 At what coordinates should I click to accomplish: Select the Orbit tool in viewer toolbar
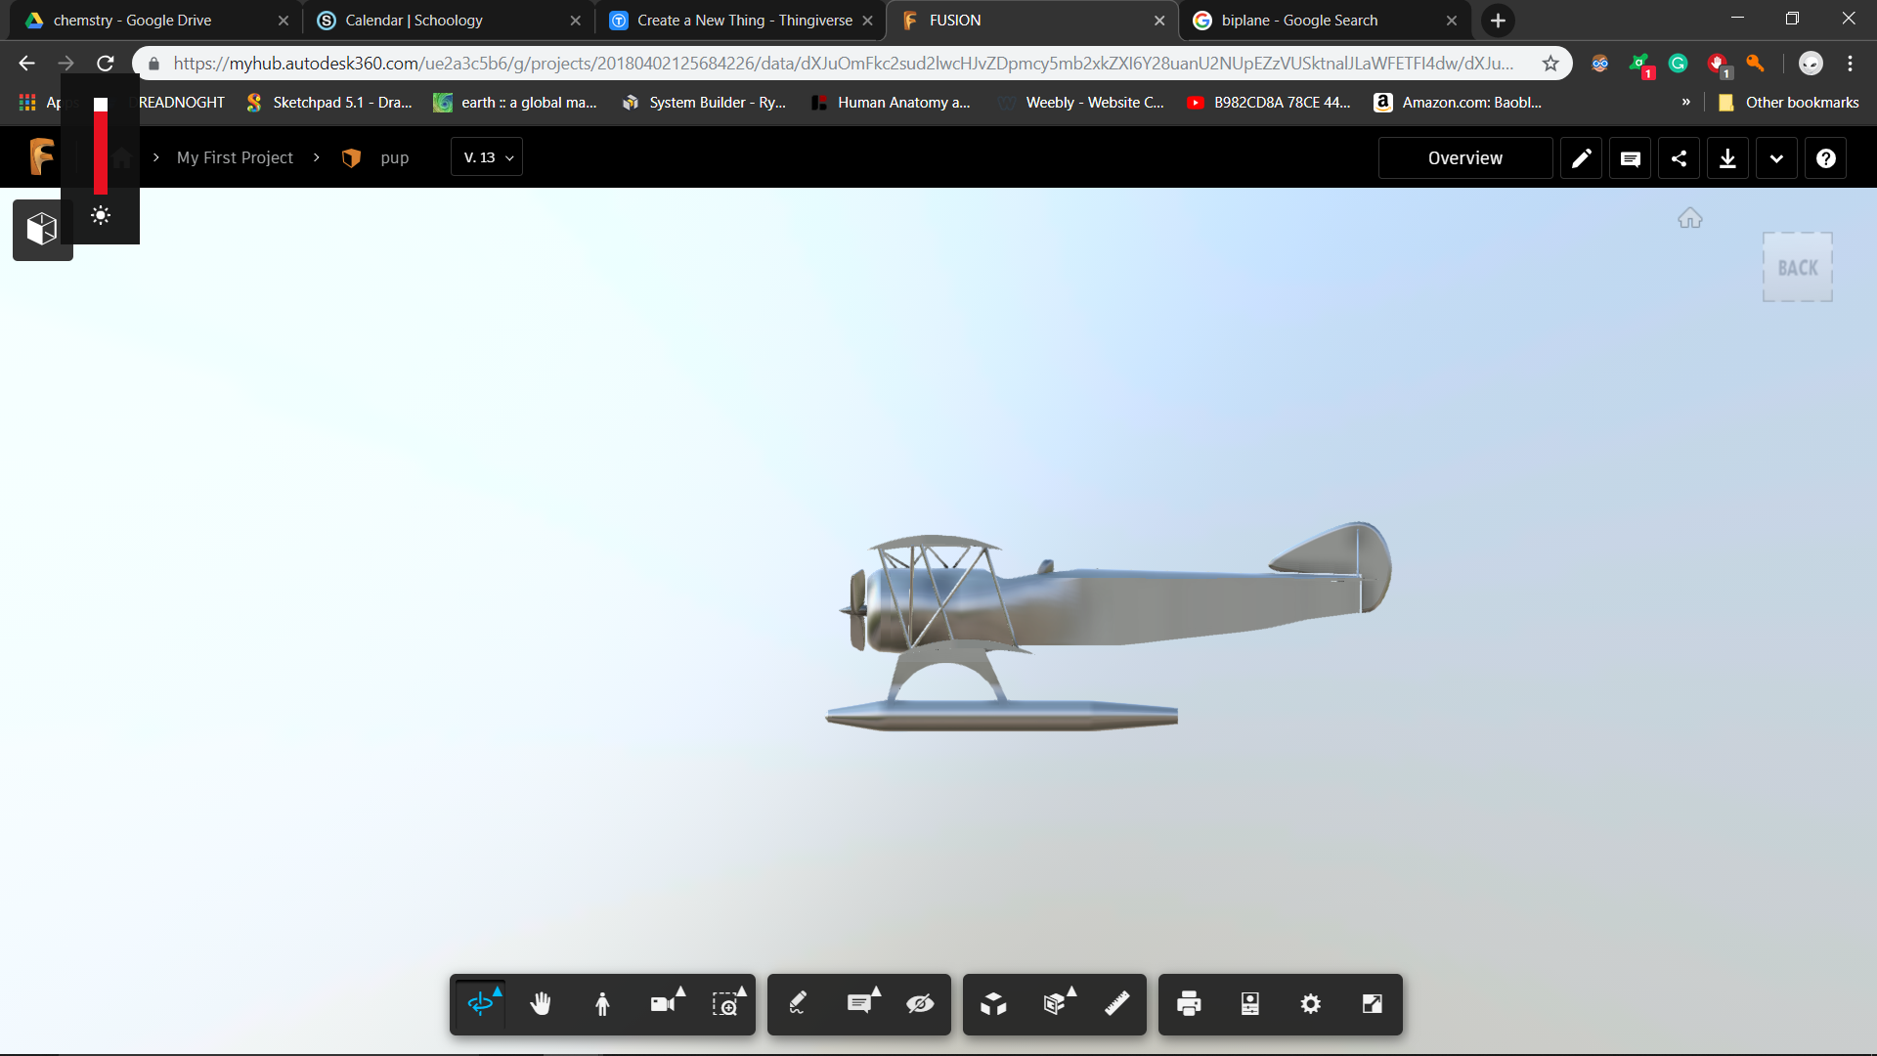point(480,1004)
